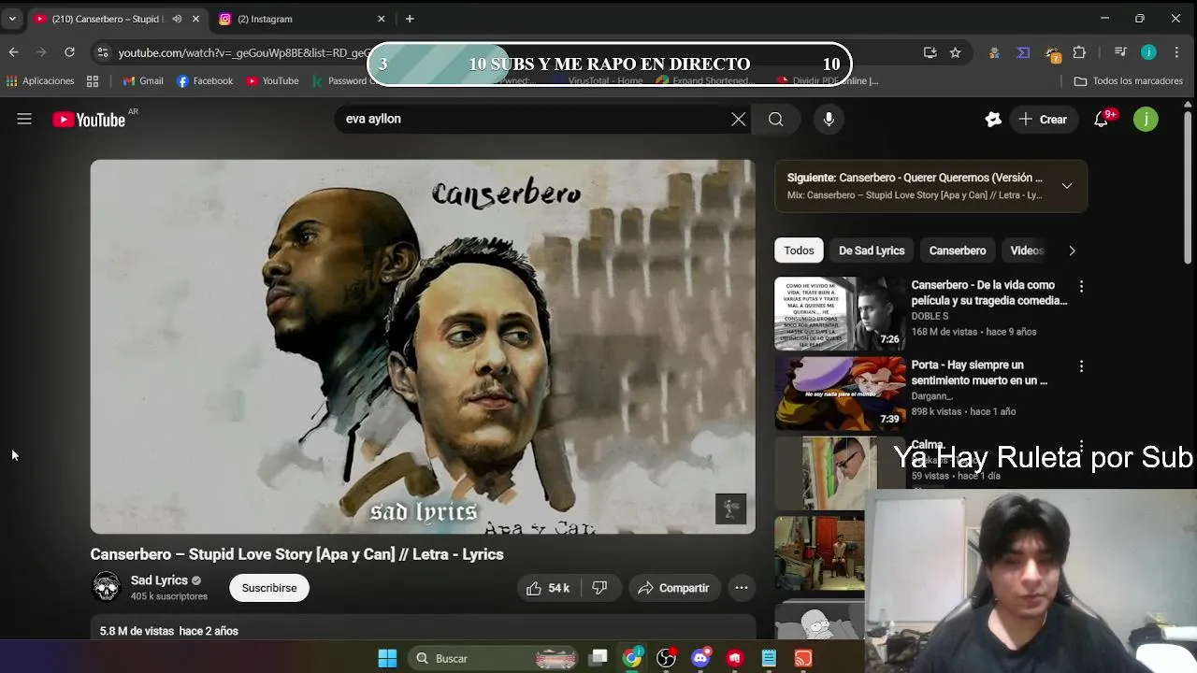
Task: Open the Canserbero De la vida video title
Action: tap(989, 293)
